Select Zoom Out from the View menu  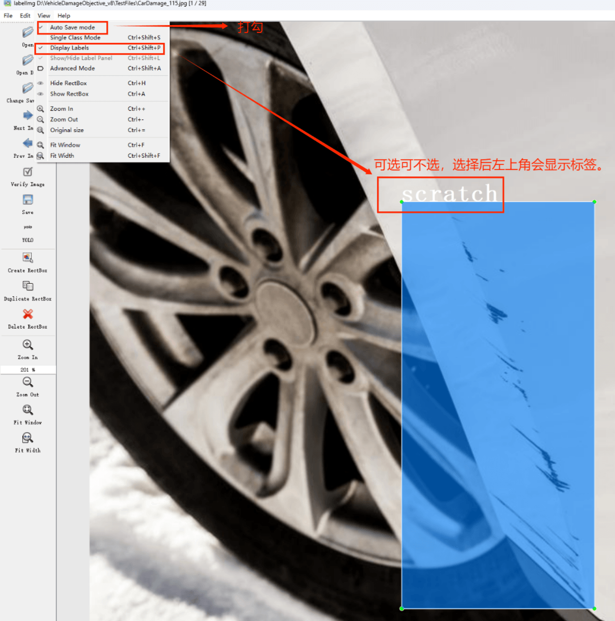tap(102, 120)
